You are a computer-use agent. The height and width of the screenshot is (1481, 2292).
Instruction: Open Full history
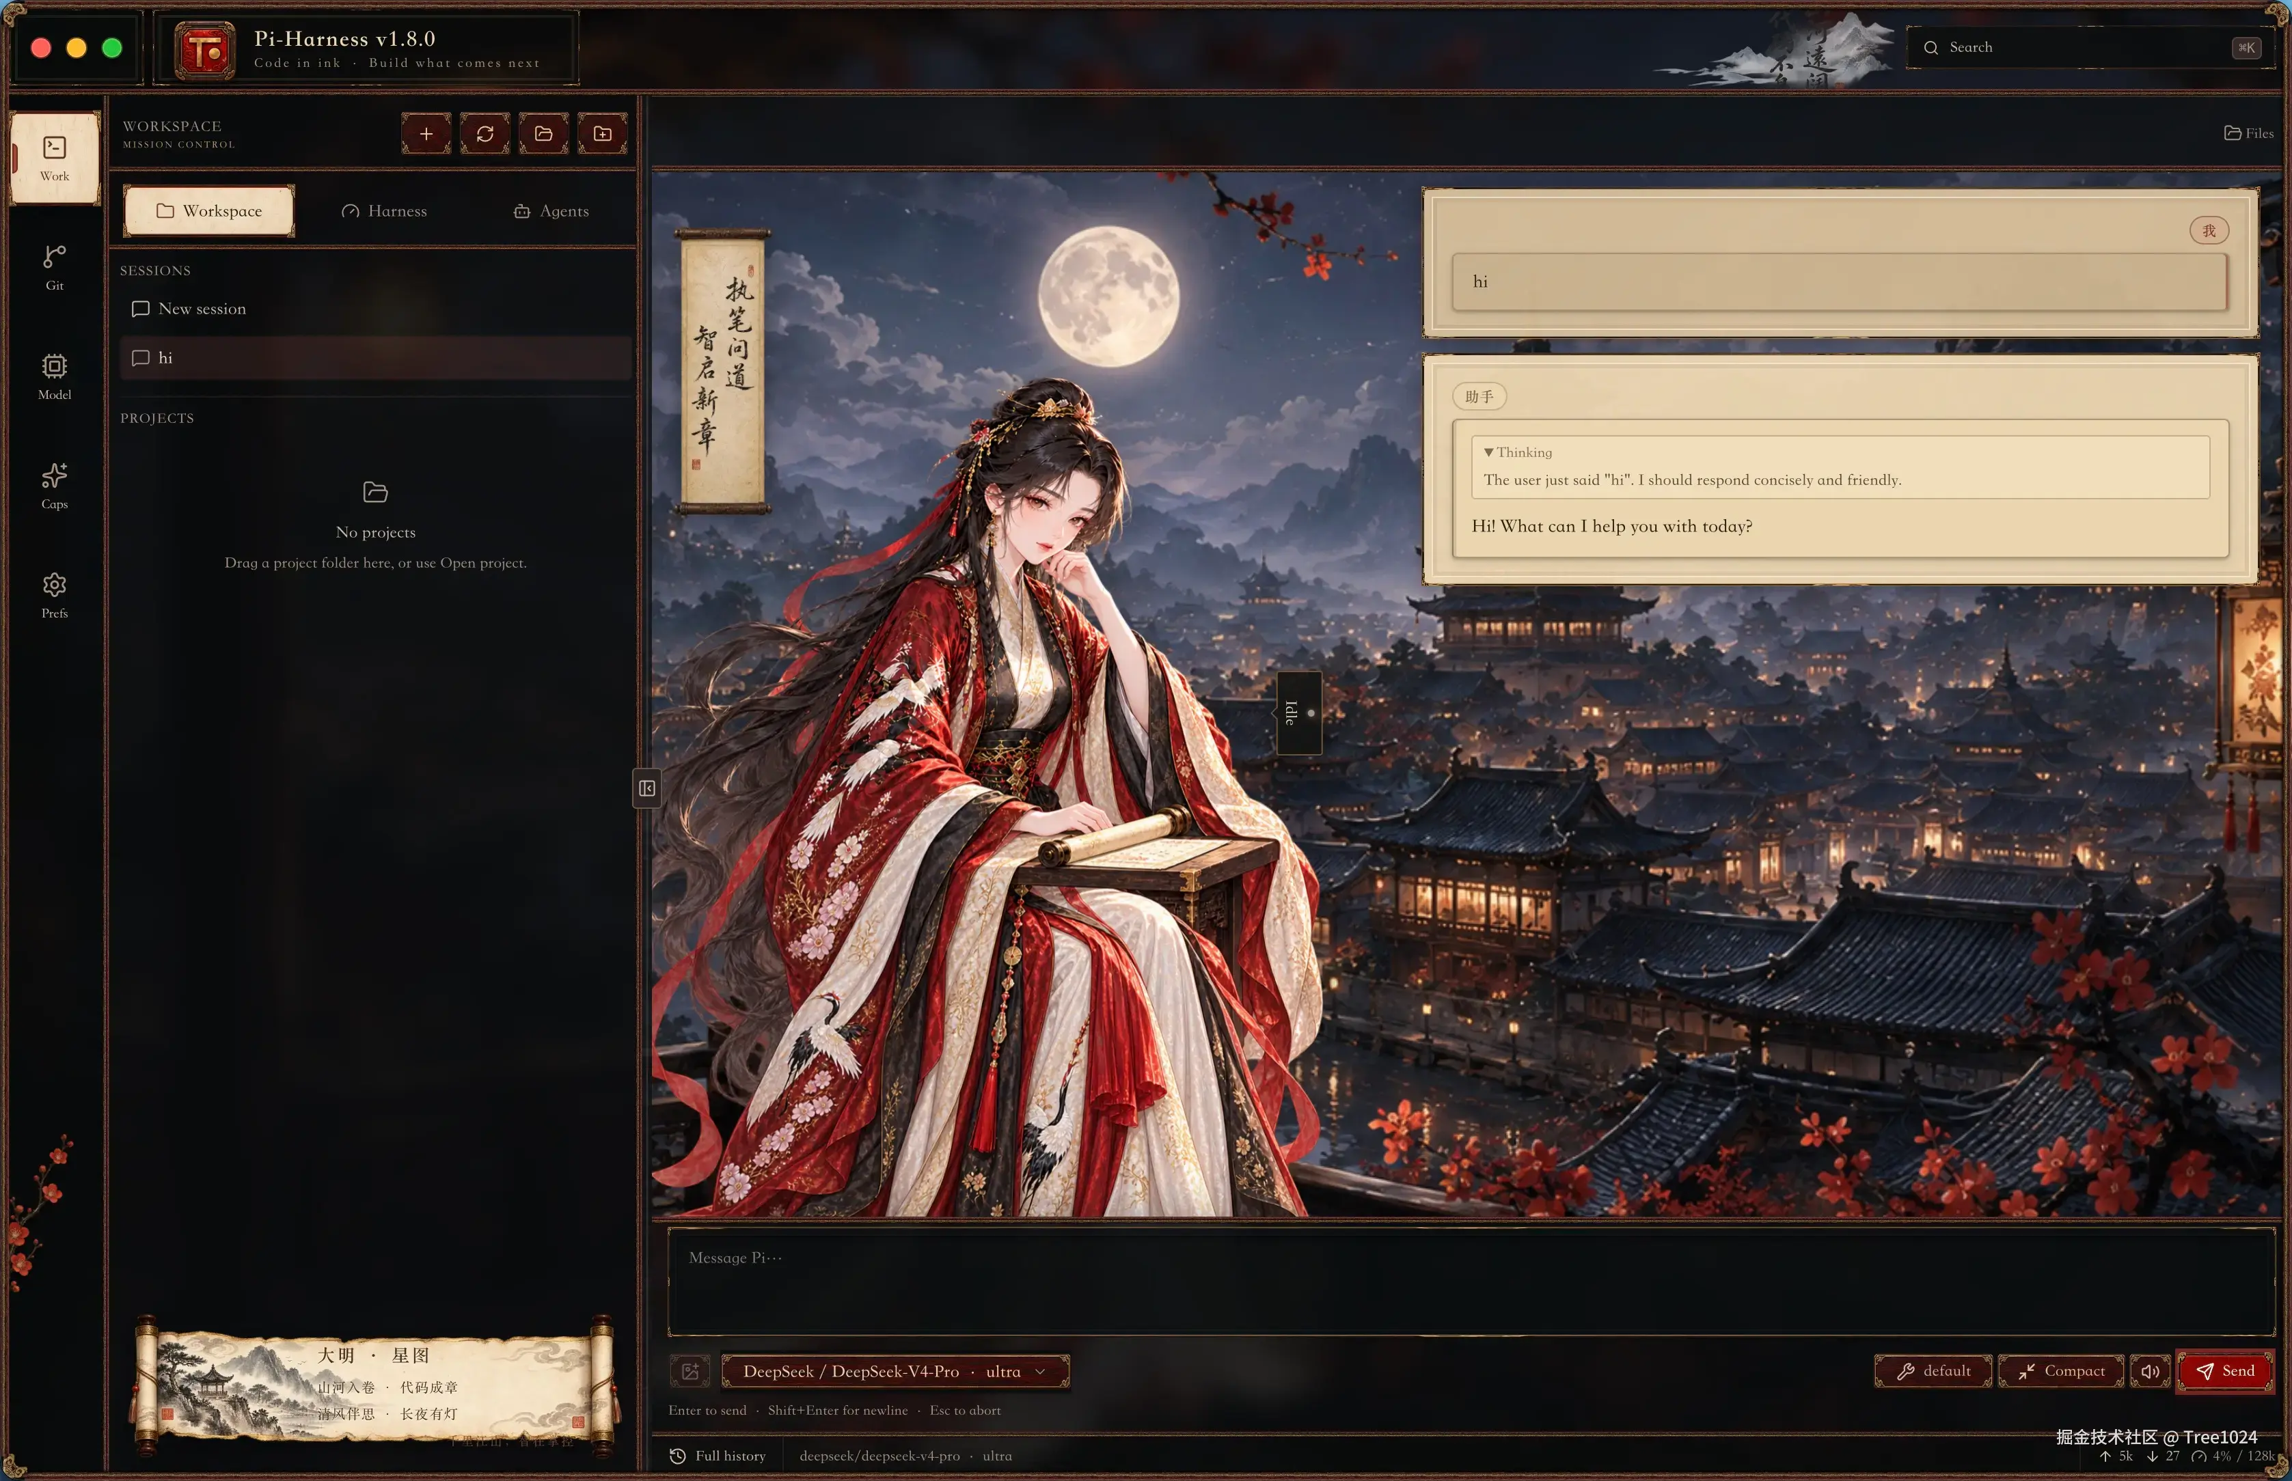point(718,1455)
